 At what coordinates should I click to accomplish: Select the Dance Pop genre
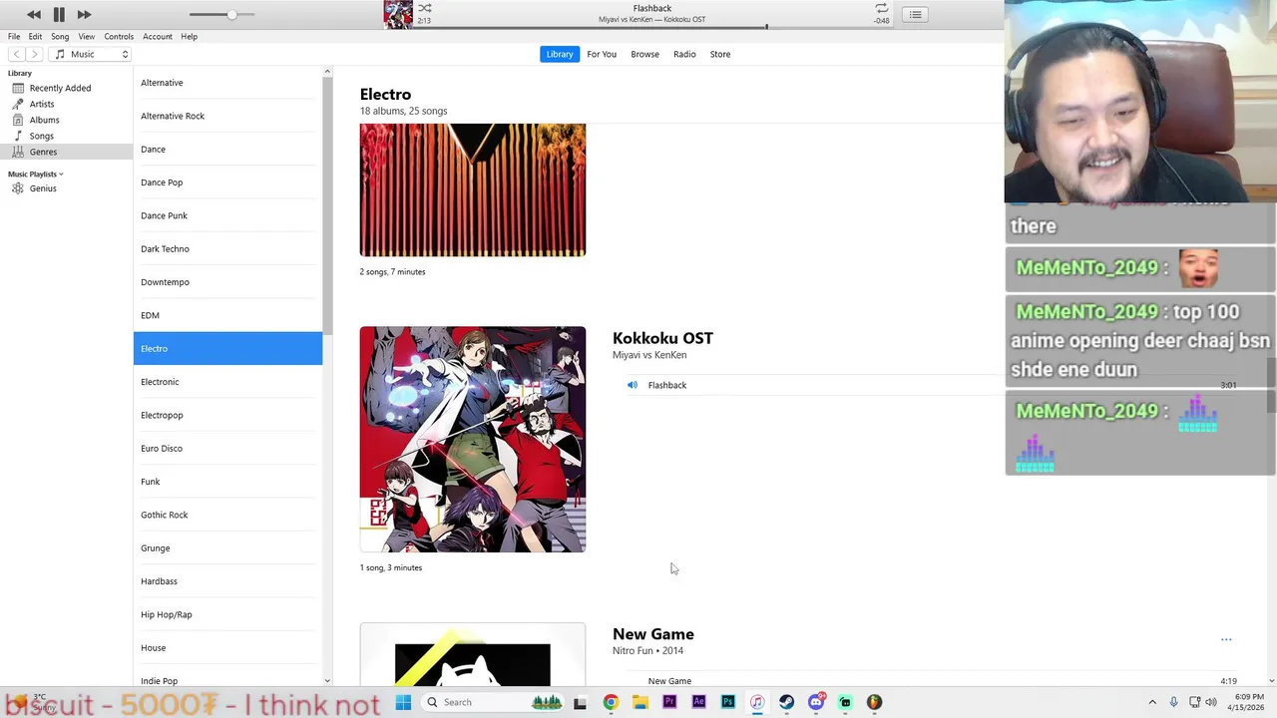pyautogui.click(x=227, y=182)
